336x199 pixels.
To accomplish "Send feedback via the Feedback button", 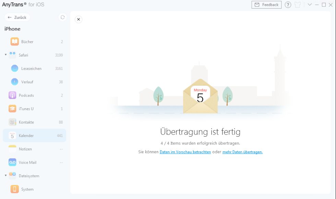I will 266,5.
